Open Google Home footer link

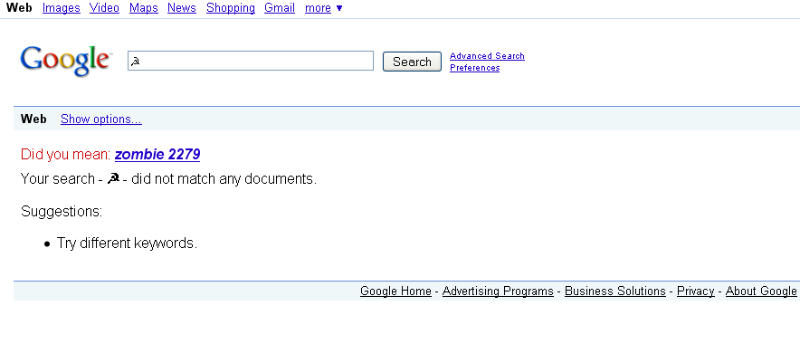(395, 291)
